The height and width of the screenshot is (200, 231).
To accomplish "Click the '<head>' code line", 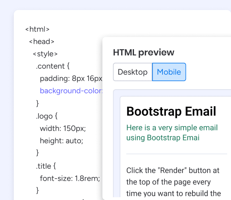I will point(42,42).
